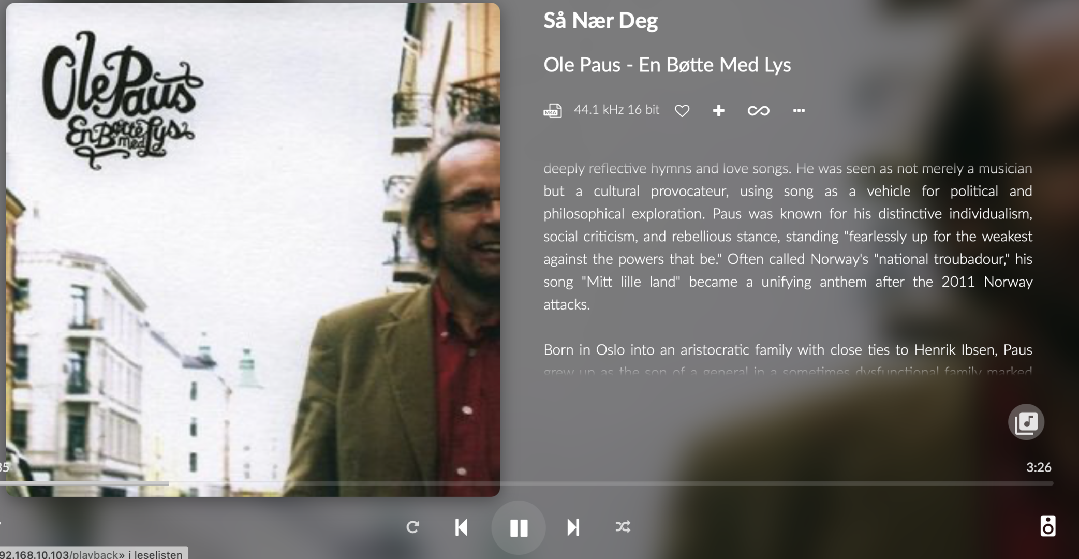Click the artist biography text
The width and height of the screenshot is (1079, 559).
pos(788,236)
